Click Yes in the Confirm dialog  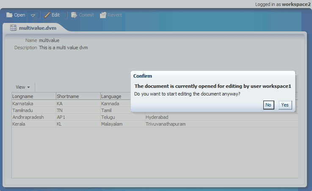click(x=285, y=105)
